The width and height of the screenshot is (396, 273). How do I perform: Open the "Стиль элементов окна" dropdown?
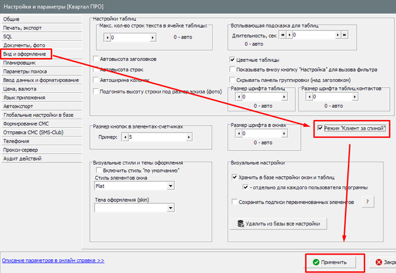pos(170,186)
